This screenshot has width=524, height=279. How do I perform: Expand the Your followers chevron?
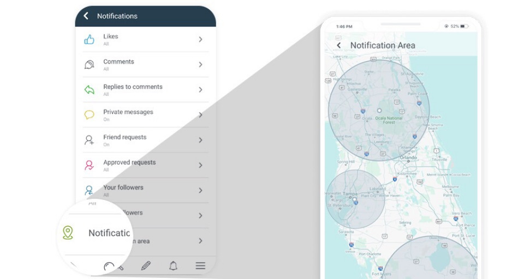click(200, 190)
